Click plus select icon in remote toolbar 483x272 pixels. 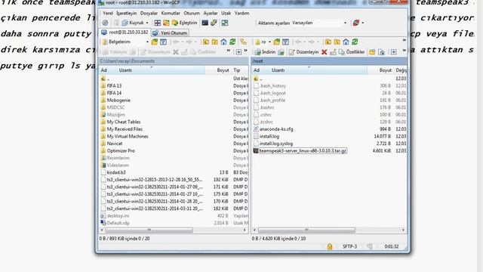394,52
